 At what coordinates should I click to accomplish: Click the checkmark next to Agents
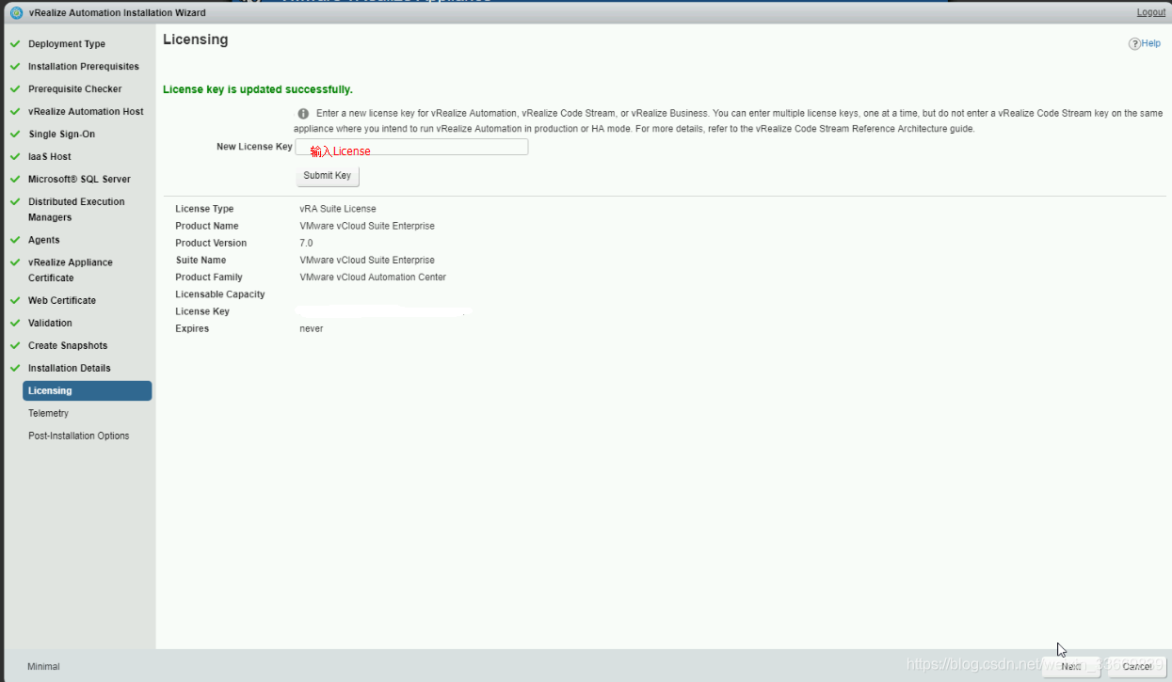(15, 240)
